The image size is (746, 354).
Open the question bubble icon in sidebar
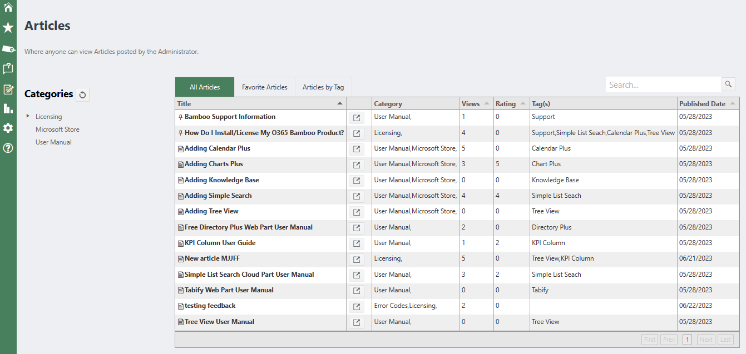(8, 68)
